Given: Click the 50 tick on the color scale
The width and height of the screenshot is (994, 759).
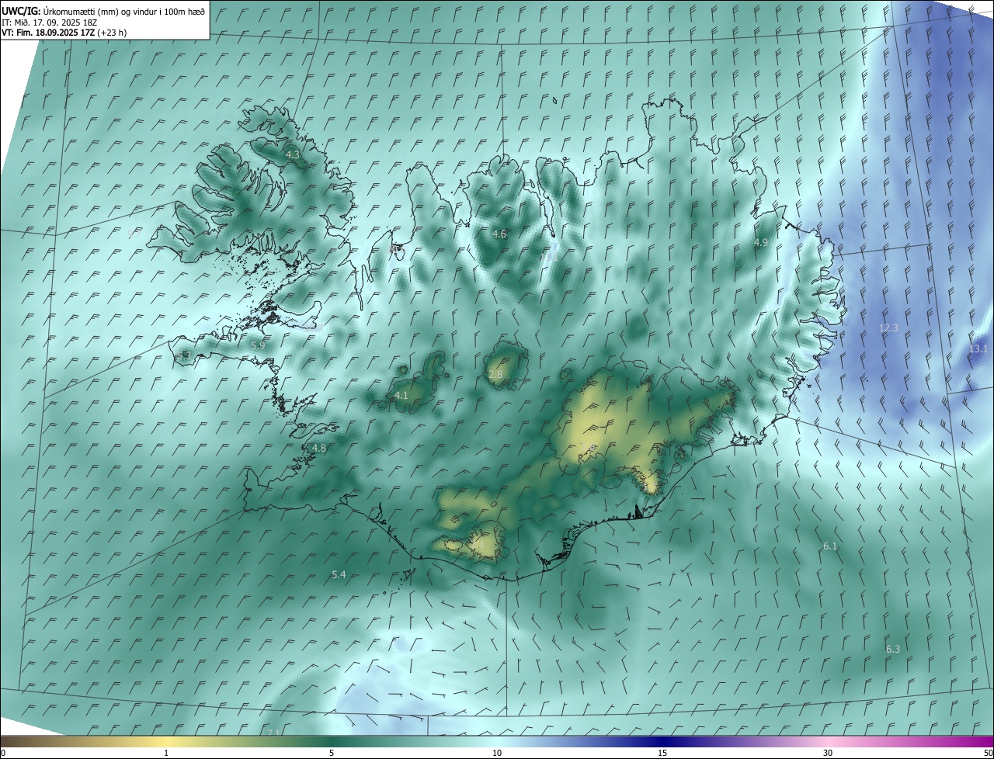Looking at the screenshot, I should click(988, 753).
